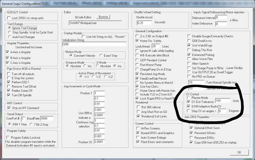The image size is (255, 160).
Task: Click Jog Increment Position 1 field
Action: 99,94
